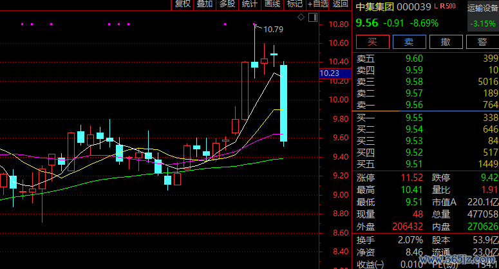The height and width of the screenshot is (269, 499).
Task: Select 卖四 price 9.59
Action: 414,70
